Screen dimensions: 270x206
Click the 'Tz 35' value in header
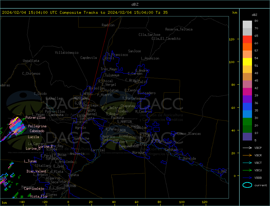(161, 13)
